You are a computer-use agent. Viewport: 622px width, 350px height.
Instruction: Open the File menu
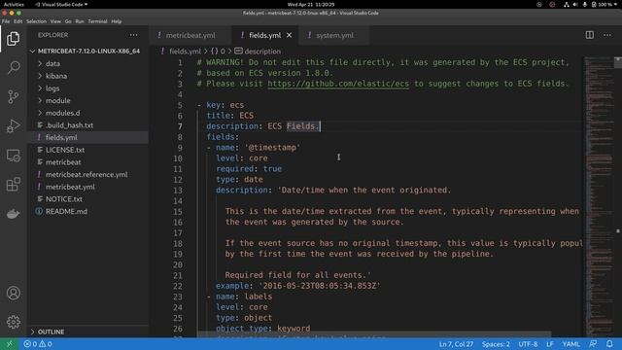6,21
